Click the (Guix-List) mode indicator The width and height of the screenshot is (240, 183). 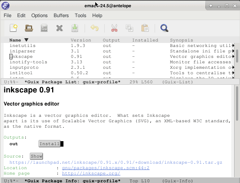tap(178, 82)
